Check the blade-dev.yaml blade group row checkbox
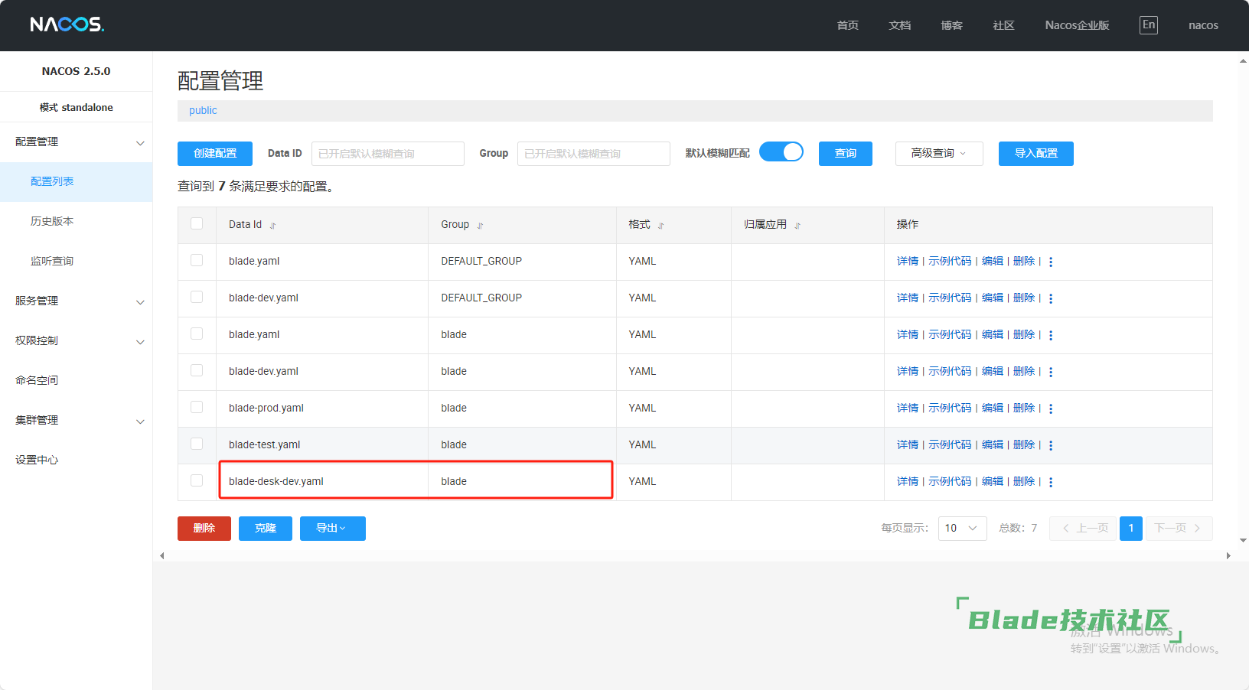The image size is (1249, 690). [x=197, y=370]
